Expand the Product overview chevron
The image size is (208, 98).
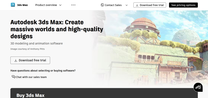click(x=60, y=5)
